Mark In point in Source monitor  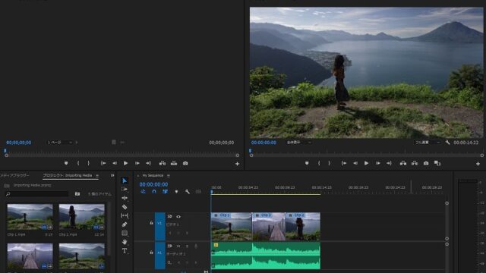(x=78, y=163)
